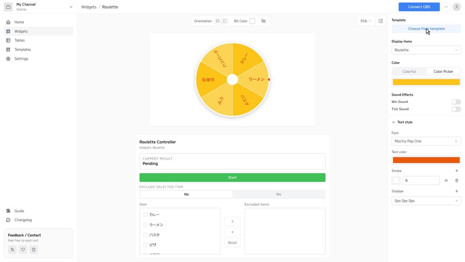Expand the My Channel switcher chevron
The height and width of the screenshot is (262, 465).
[71, 7]
